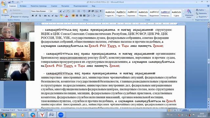Shrink font size button
The width and height of the screenshot is (210, 118).
tap(64, 11)
